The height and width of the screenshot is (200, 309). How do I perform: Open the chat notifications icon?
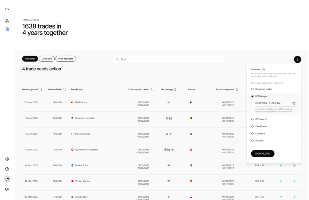click(7, 179)
